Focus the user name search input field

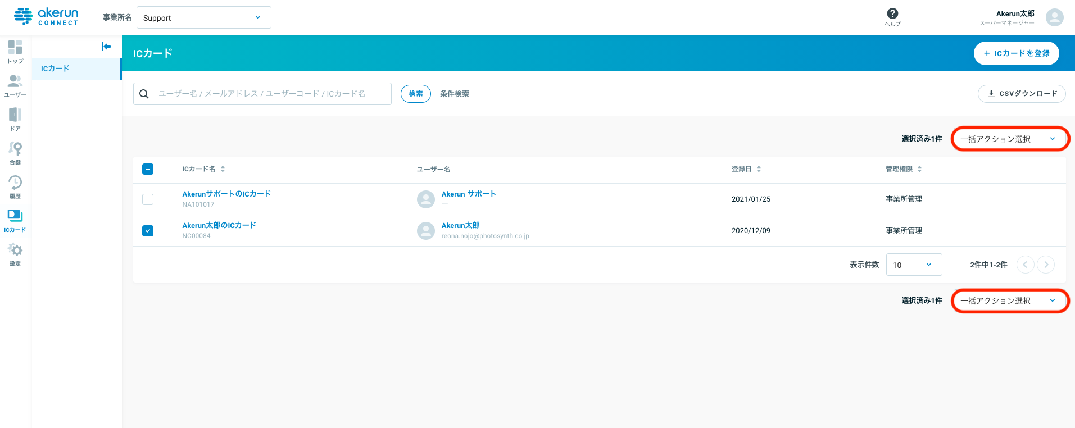[x=262, y=94]
